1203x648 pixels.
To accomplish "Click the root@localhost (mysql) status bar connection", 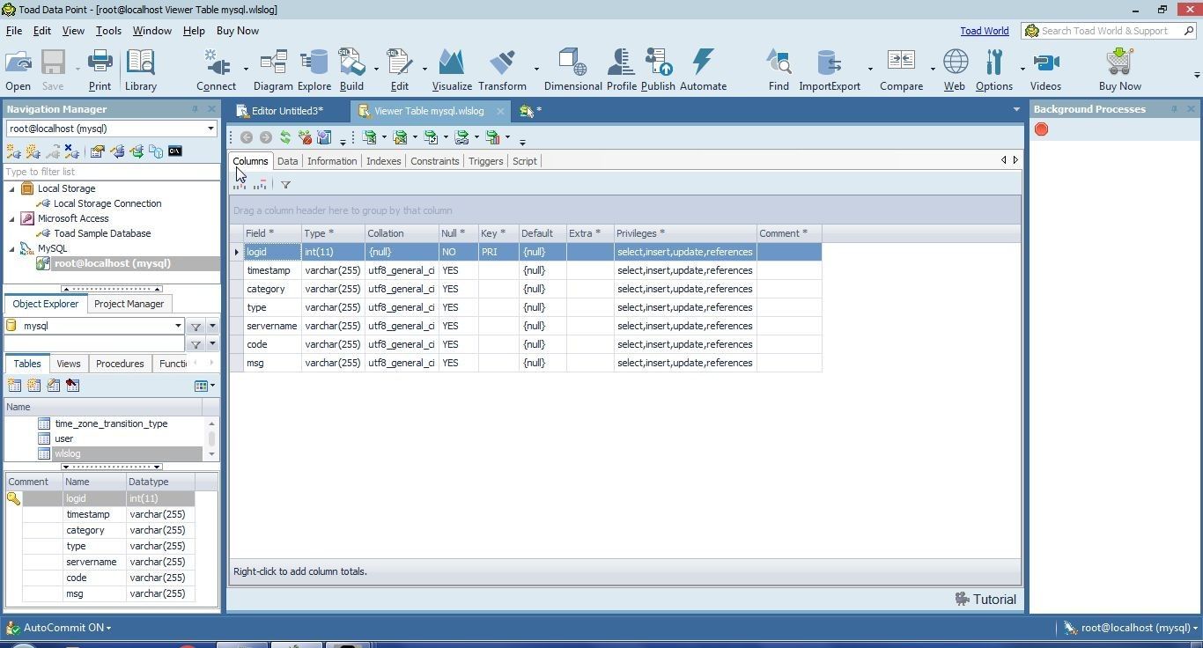I will [1130, 628].
